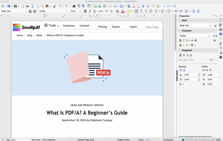Open the sidebar Navigator compass icon
This screenshot has width=223, height=141.
tap(221, 34)
